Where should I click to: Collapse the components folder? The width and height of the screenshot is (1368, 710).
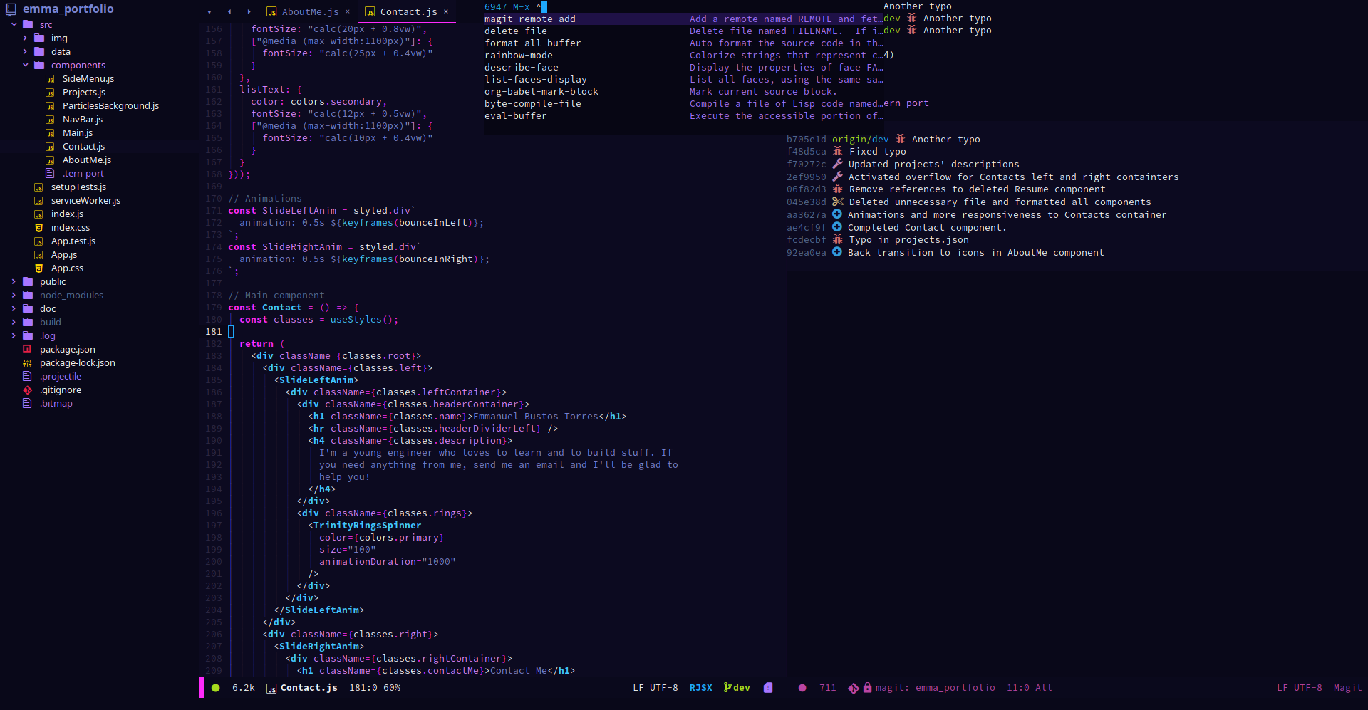pos(26,65)
